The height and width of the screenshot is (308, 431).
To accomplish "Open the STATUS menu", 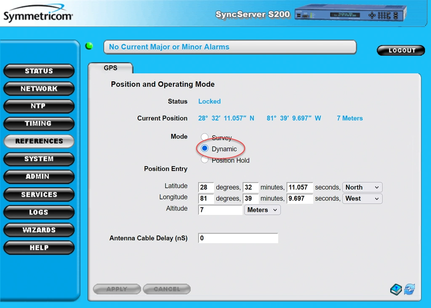I will pos(39,71).
